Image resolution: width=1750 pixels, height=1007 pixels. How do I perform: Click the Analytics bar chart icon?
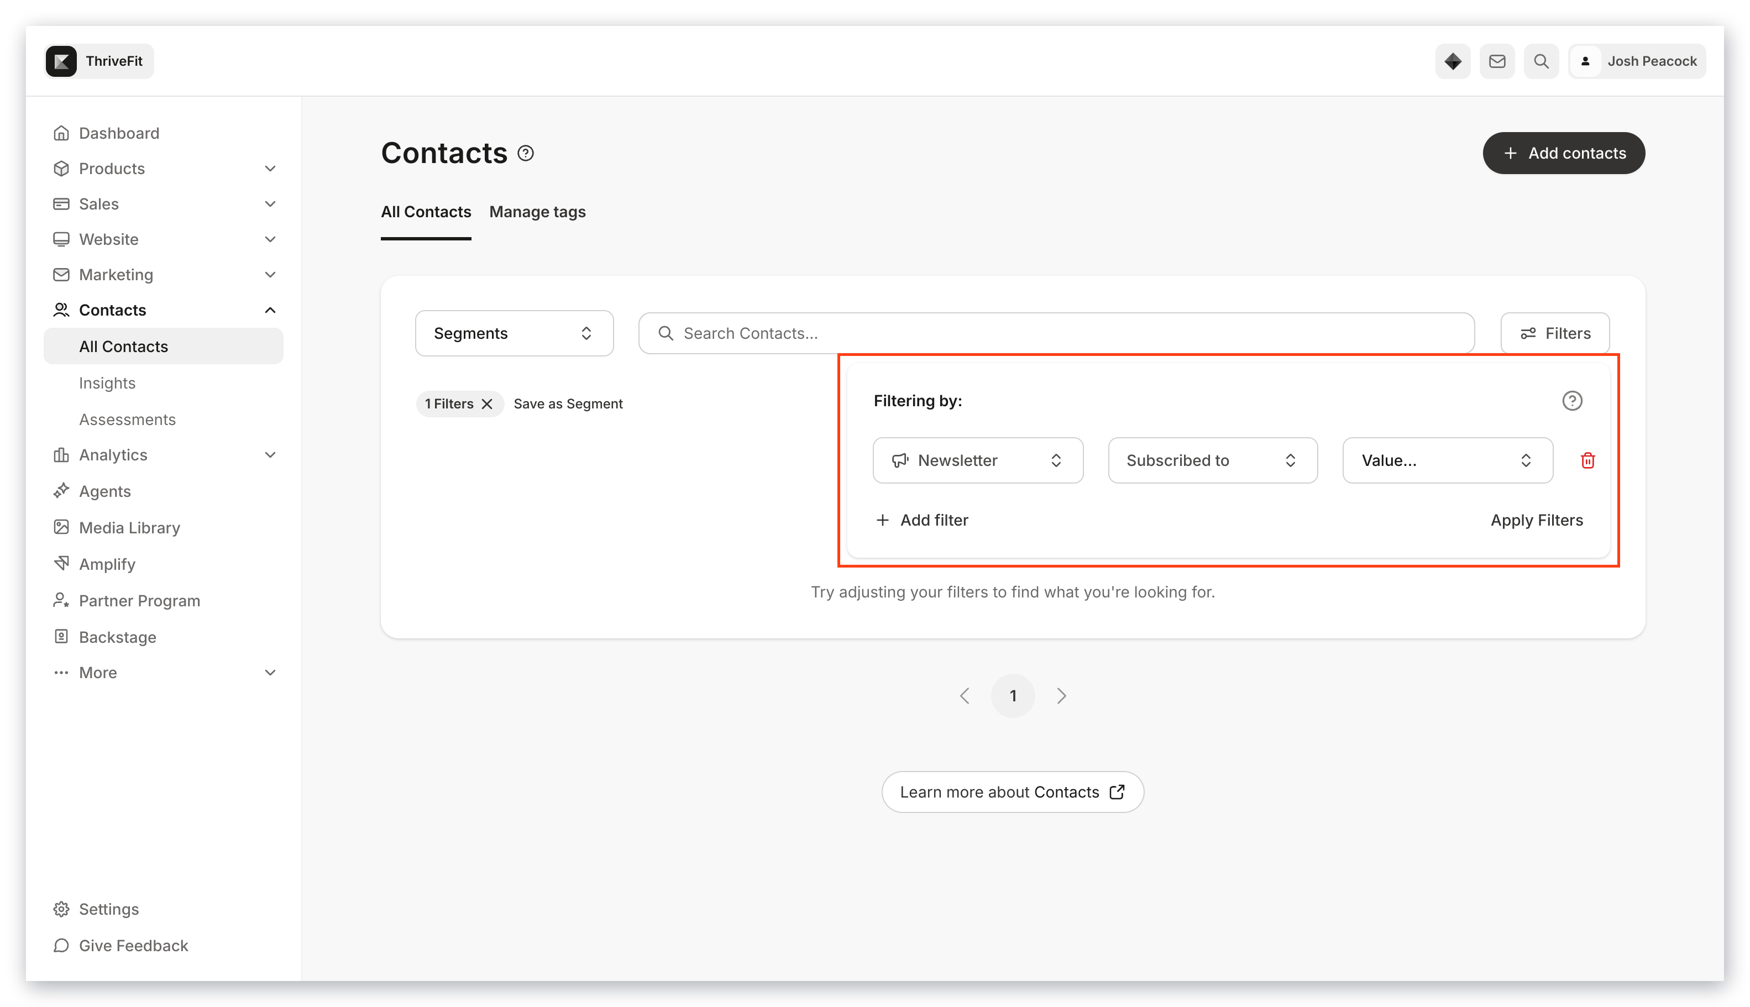coord(61,454)
